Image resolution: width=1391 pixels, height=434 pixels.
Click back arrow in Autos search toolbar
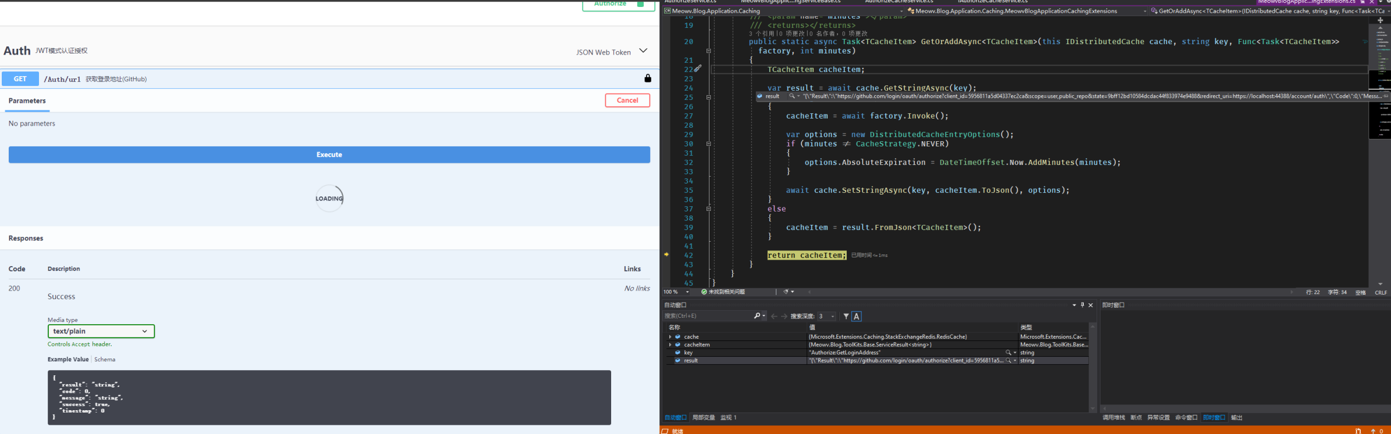point(774,316)
